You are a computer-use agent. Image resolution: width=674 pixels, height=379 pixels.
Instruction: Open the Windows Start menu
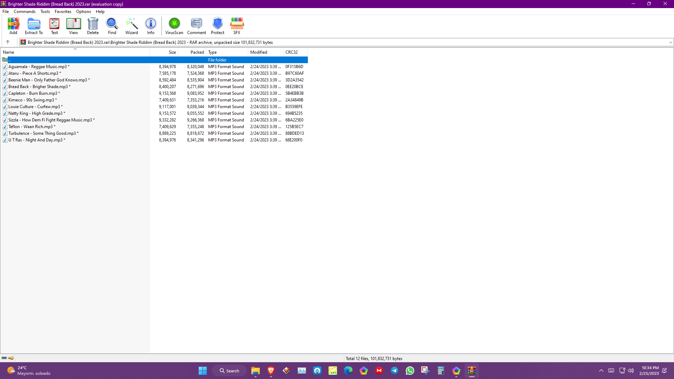pos(203,371)
